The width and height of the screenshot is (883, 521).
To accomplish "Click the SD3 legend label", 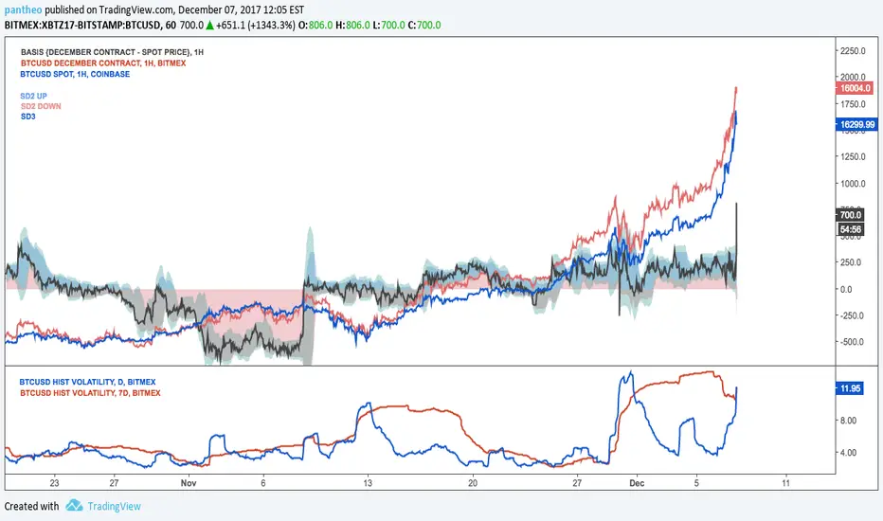I will (x=27, y=117).
